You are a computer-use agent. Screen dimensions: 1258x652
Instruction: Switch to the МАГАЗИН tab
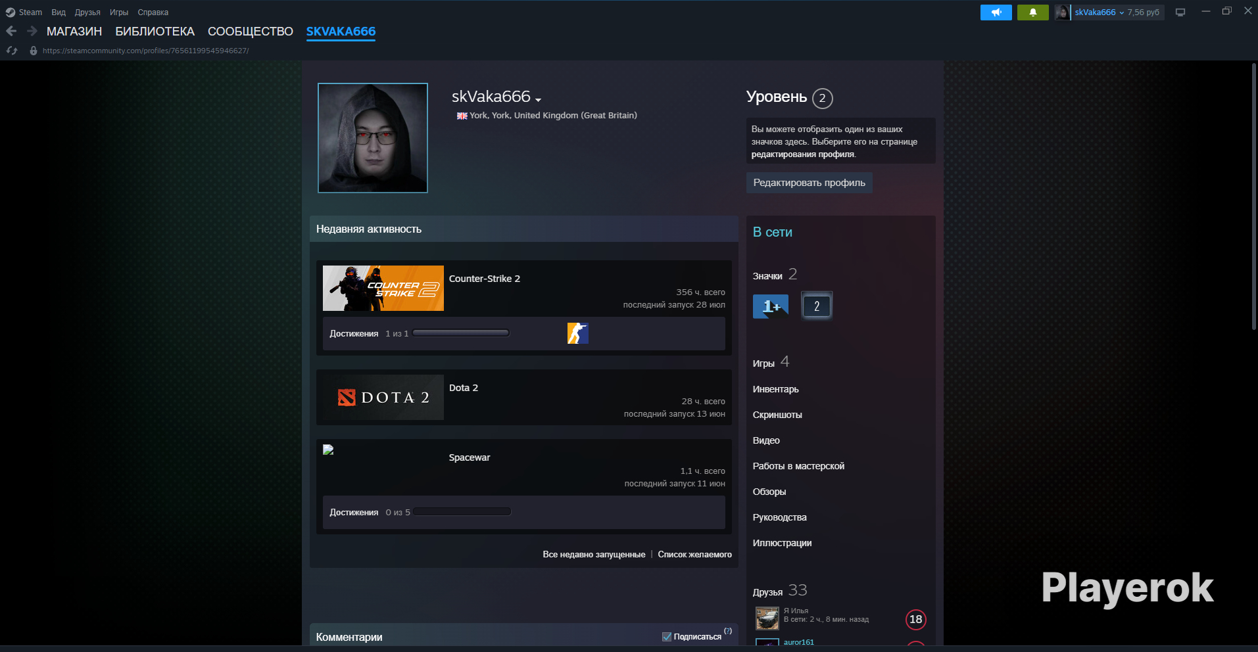(x=74, y=32)
